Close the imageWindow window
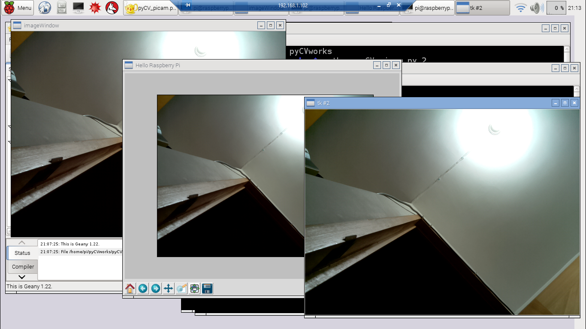Image resolution: width=586 pixels, height=329 pixels. 280,25
